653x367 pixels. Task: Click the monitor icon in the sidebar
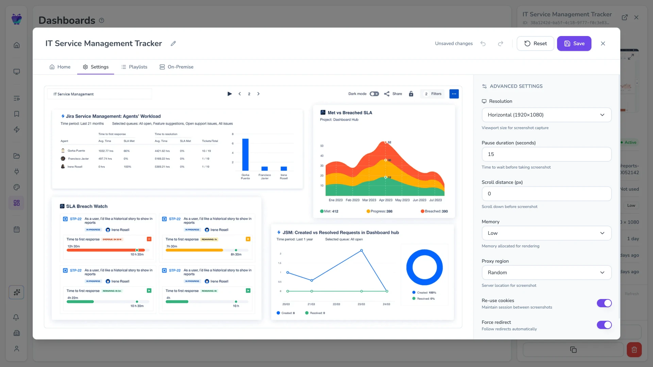(17, 72)
